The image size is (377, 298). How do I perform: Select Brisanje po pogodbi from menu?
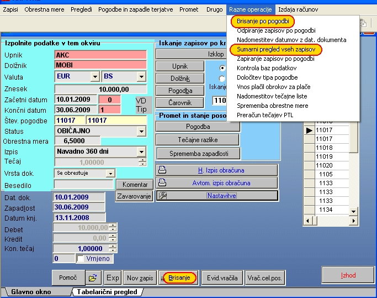click(x=262, y=21)
